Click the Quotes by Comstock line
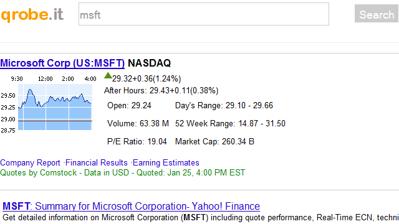Viewport: 399px width, 224px height. (122, 173)
